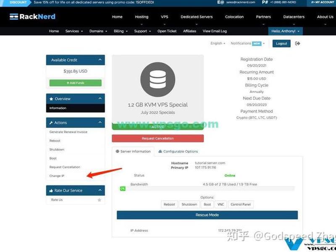
Task: Click Affiliates in the menu bar
Action: coord(190,31)
